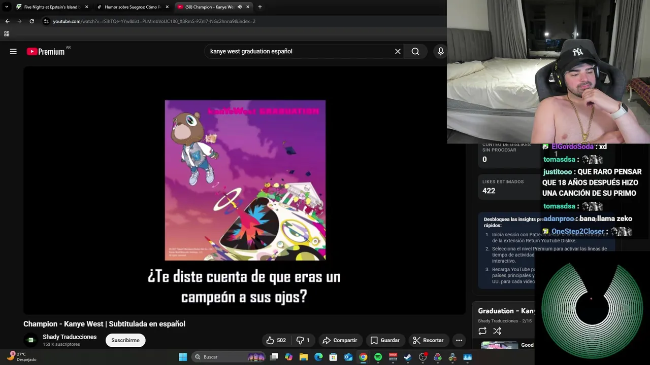Subscribe with the Suscribirme button

[x=125, y=340]
